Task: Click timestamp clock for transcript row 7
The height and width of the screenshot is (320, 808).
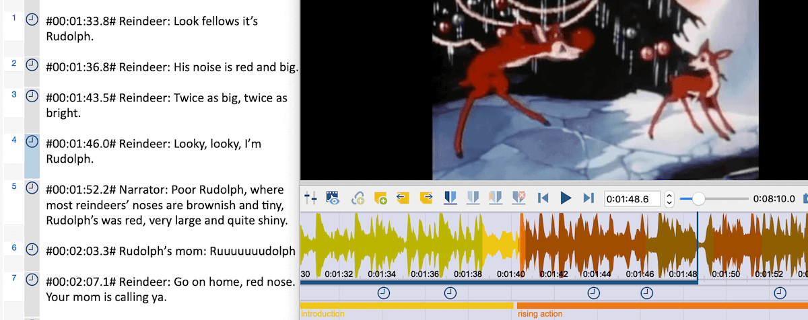Action: [x=32, y=280]
